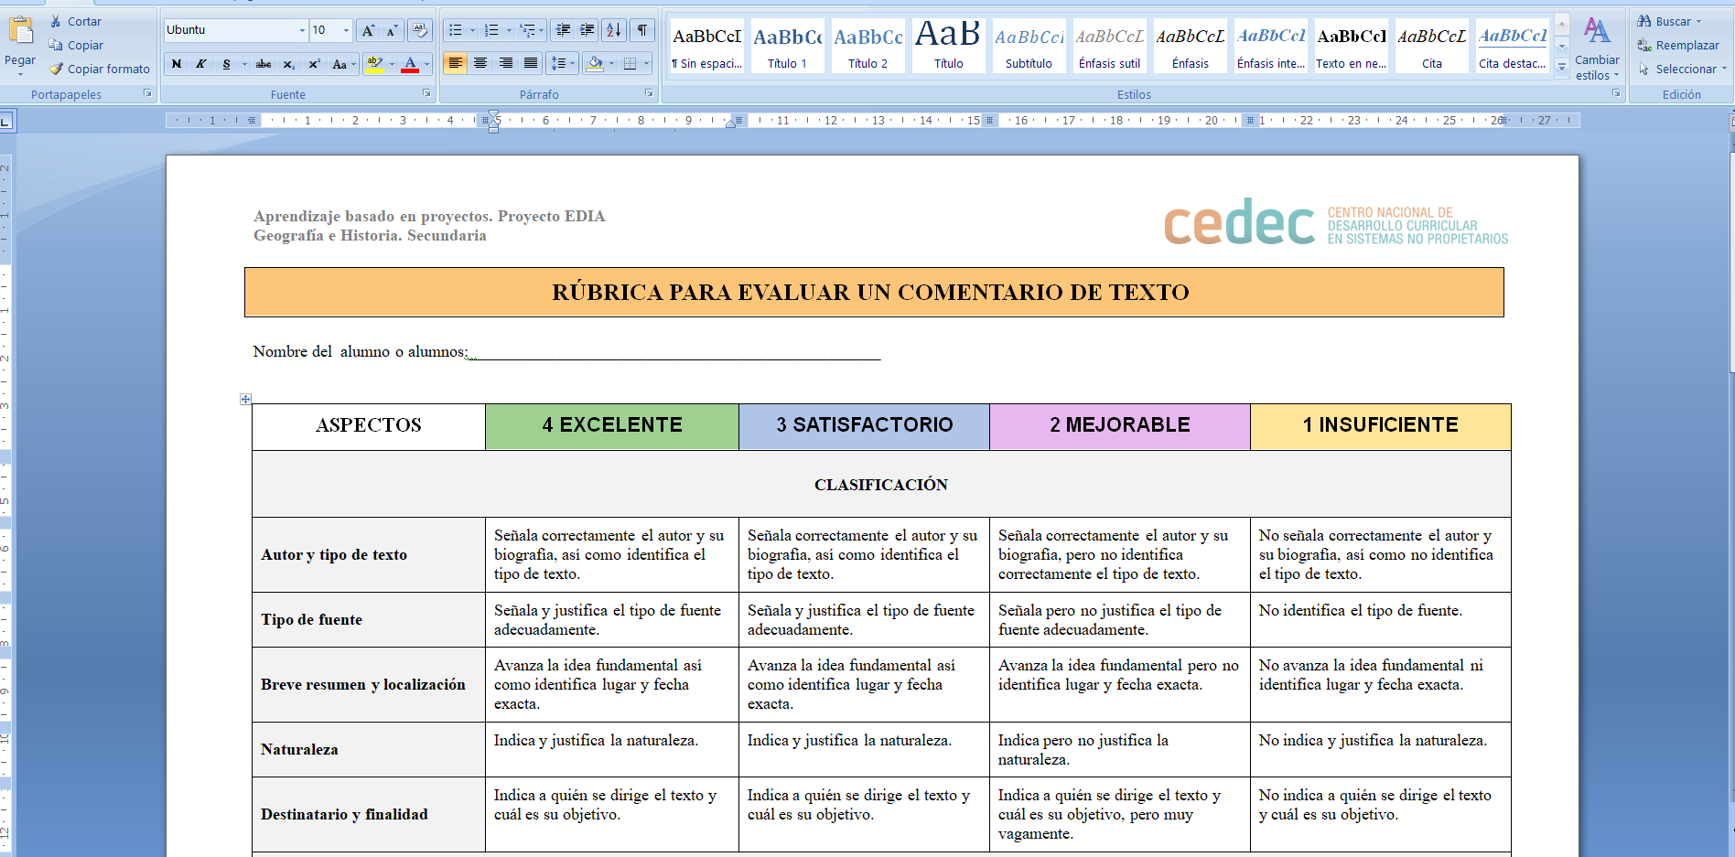Toggle show paragraph marks (¶)
Screen dimensions: 1735x857
[642, 30]
